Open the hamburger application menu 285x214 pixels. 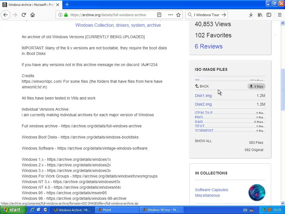coord(280,15)
